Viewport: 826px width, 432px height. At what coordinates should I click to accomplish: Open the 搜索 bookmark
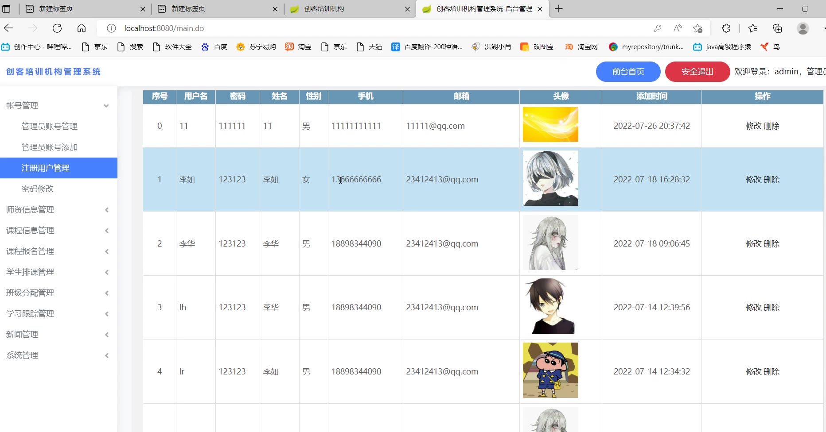coord(130,47)
